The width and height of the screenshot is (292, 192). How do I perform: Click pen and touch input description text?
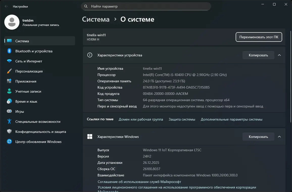tap(203, 106)
